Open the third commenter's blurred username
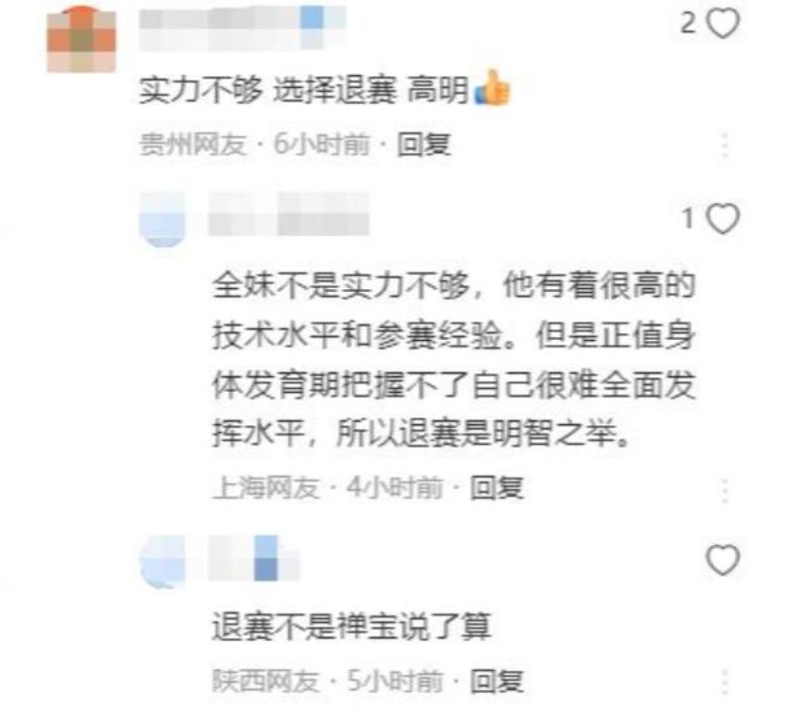This screenshot has width=786, height=707. click(x=254, y=558)
